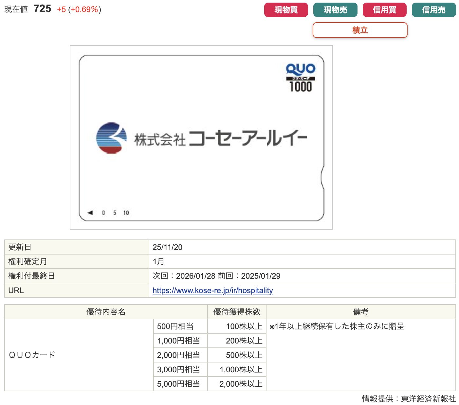
Task: Click the blue and red company emblem
Action: tap(111, 138)
